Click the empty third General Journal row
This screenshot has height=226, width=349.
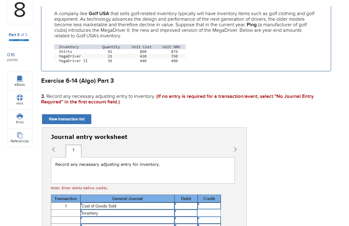[127, 220]
